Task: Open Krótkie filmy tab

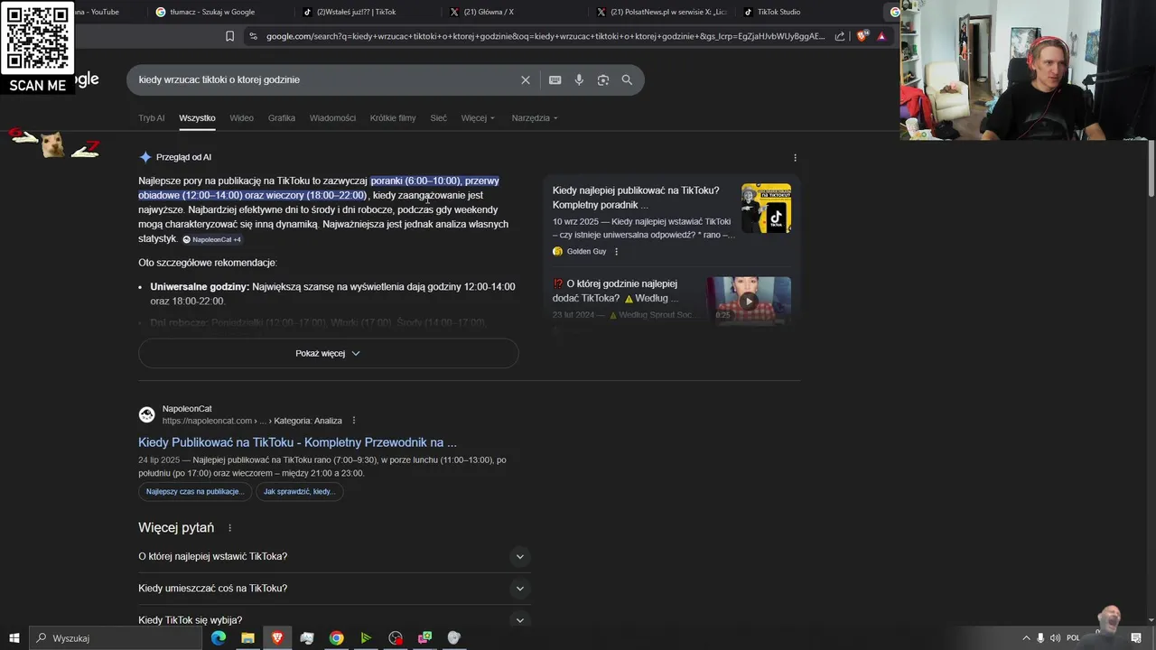Action: 393,118
